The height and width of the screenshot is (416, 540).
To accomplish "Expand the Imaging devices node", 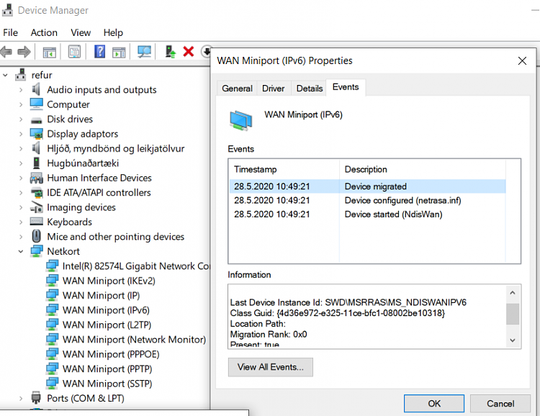I will (21, 207).
